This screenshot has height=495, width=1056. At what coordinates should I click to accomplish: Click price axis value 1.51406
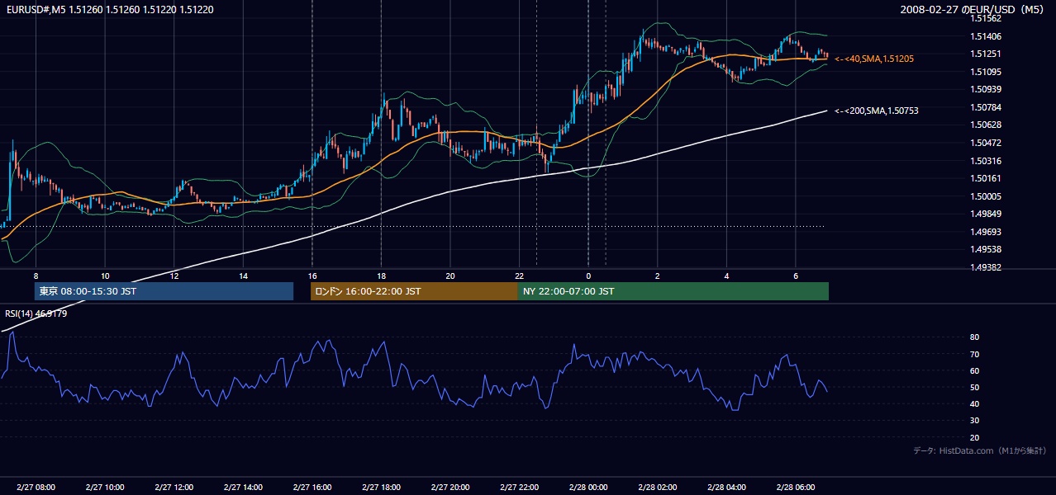(x=986, y=36)
